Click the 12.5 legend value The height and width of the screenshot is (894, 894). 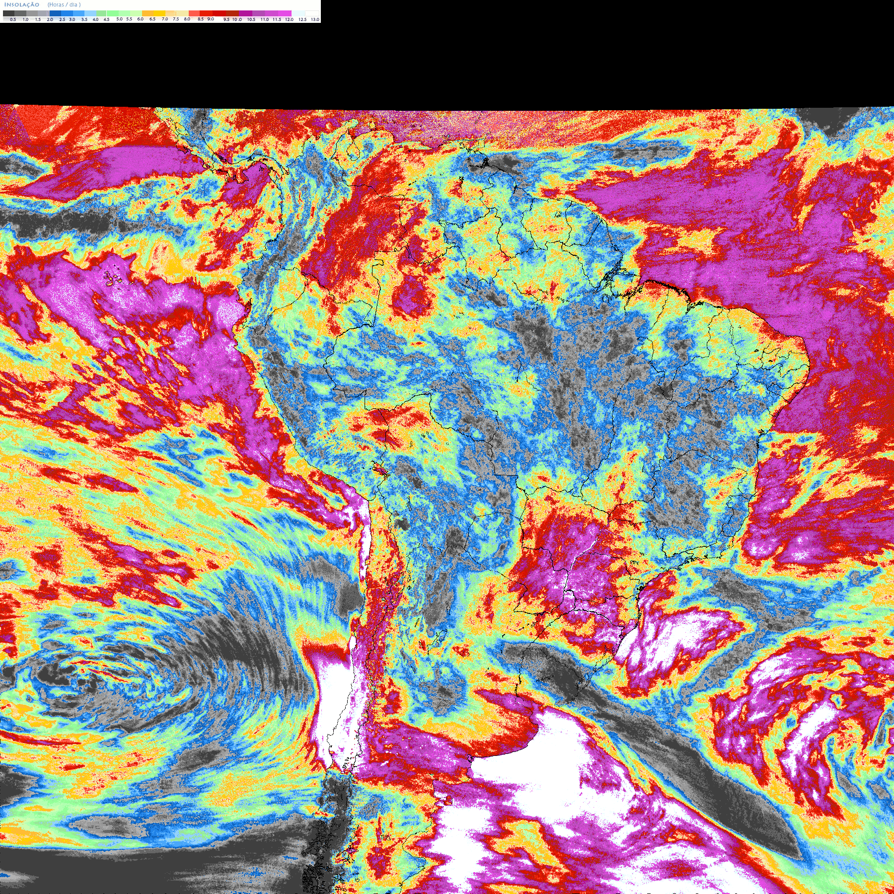click(302, 19)
